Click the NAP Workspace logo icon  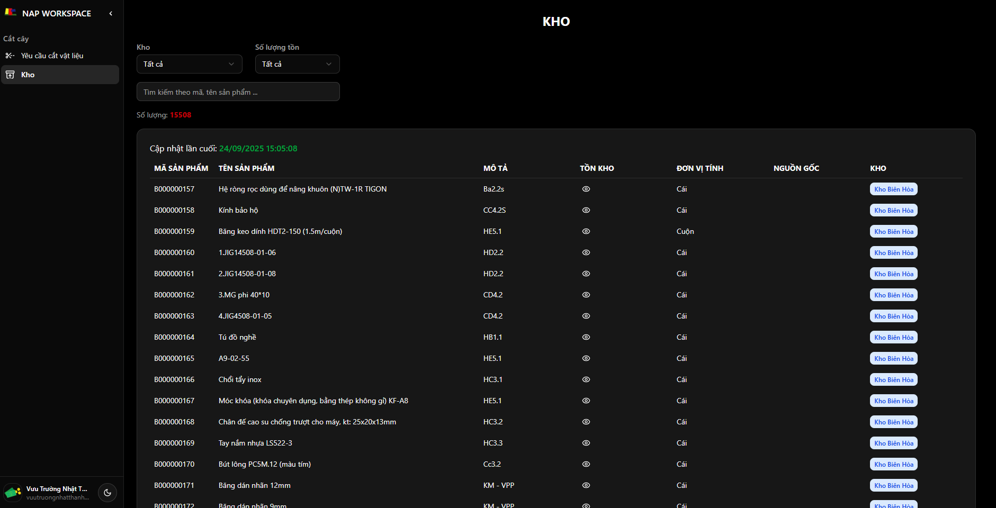click(x=11, y=12)
